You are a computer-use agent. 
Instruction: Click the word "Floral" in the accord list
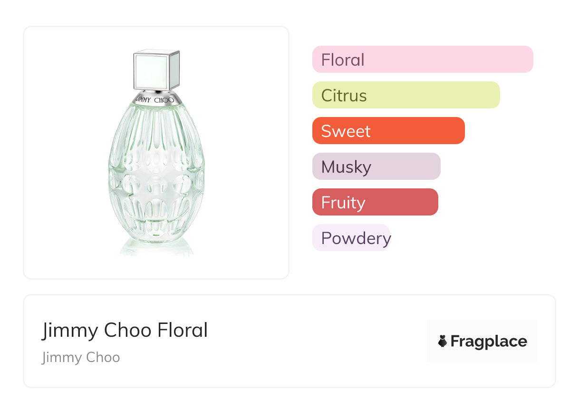point(343,60)
